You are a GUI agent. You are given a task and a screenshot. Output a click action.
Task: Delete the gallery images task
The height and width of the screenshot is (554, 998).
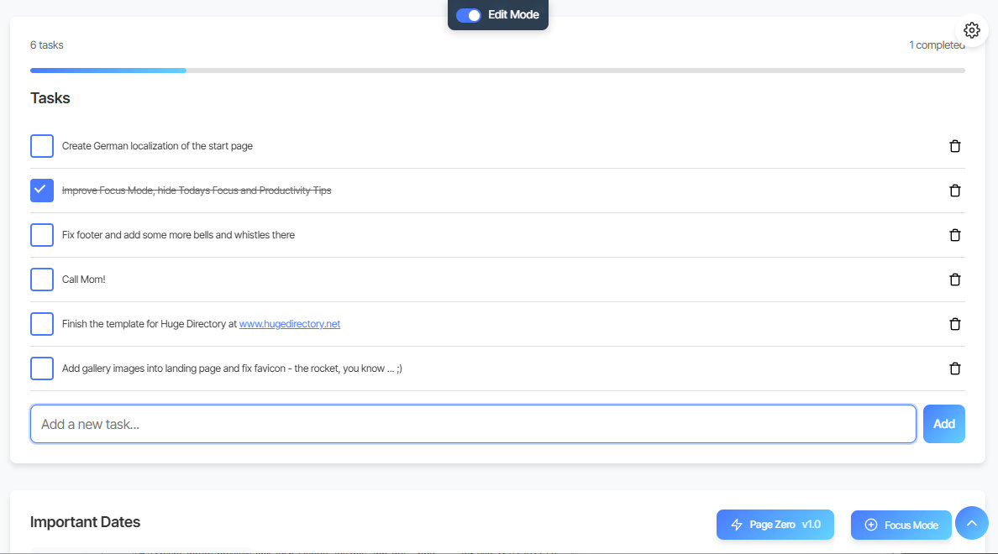[954, 368]
